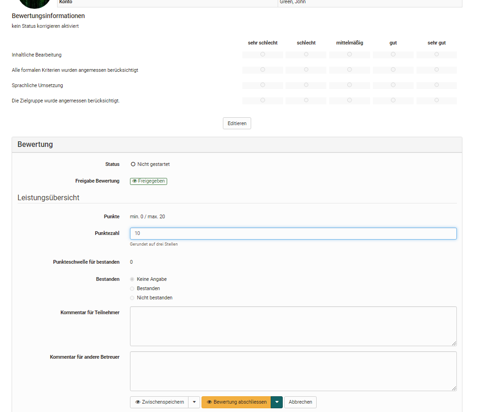Viewport: 481px width, 412px height.
Task: Rate formale Kriterien as 'mittelmäßig'
Action: 350,70
